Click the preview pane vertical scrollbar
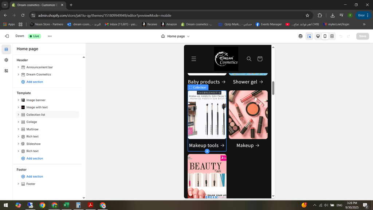Viewport: 373px width, 210px height. 273,88
